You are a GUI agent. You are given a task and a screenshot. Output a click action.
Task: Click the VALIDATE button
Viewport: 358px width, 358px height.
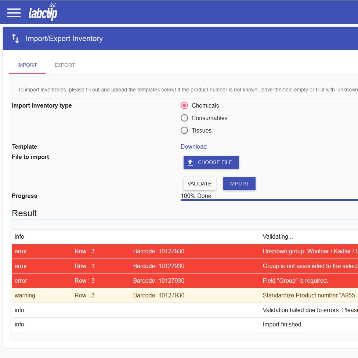tap(199, 184)
